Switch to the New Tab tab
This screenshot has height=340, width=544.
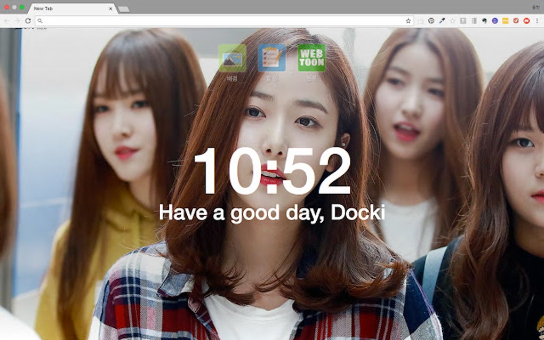tap(69, 9)
